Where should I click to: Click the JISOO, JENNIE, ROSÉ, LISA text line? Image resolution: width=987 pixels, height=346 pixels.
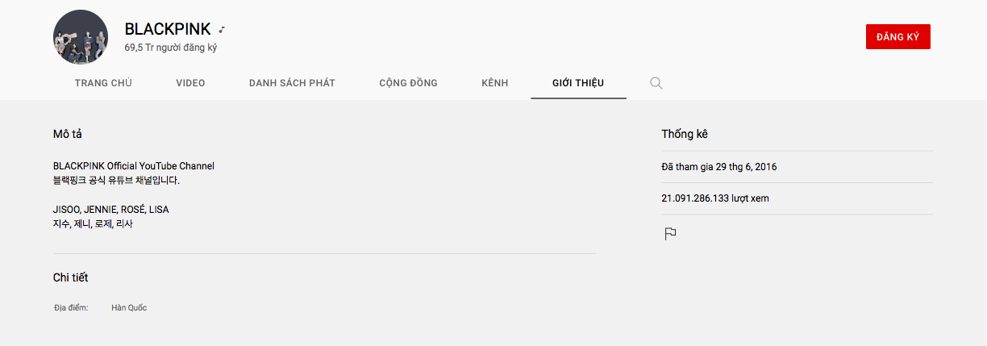[111, 210]
